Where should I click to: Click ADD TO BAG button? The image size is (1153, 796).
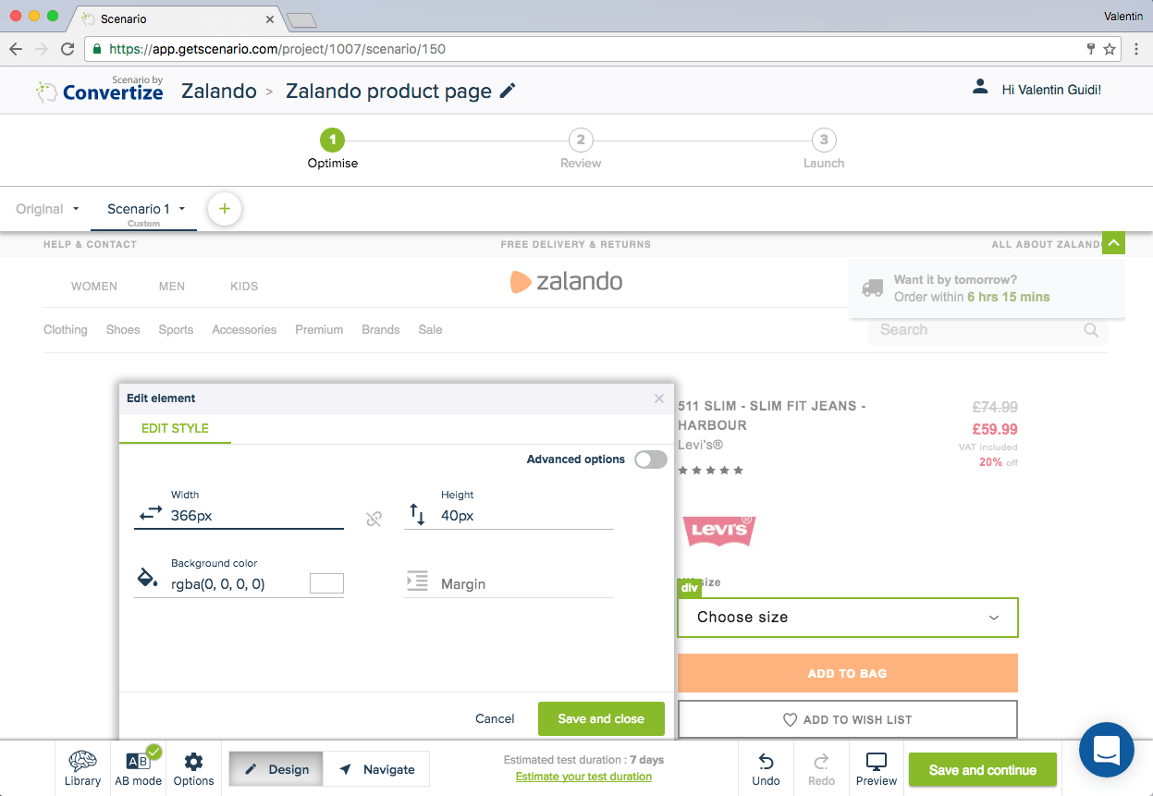coord(848,673)
